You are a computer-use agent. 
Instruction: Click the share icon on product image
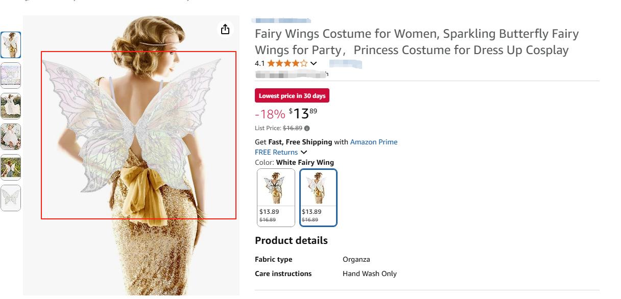click(225, 30)
